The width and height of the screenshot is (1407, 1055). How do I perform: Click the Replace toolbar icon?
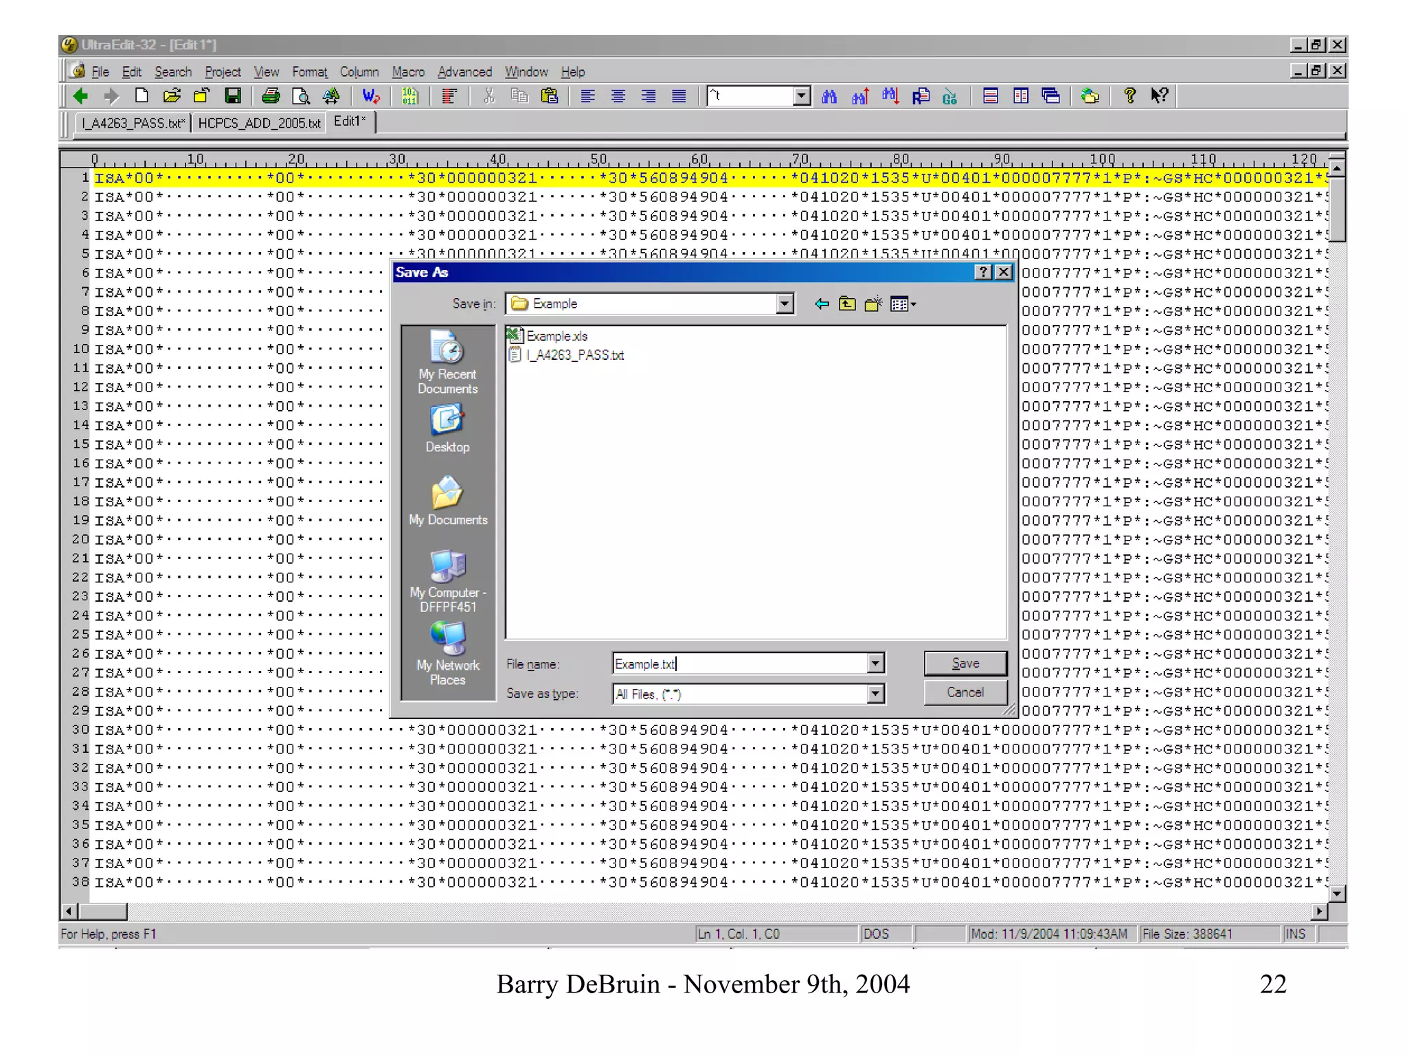click(921, 96)
